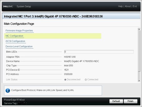142x107 pixels.
Task: Click the scrollbar up arrow
Action: click(139, 29)
